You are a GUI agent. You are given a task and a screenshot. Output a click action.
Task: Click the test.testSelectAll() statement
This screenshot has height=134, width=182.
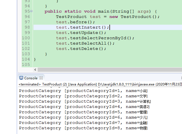click(x=85, y=43)
